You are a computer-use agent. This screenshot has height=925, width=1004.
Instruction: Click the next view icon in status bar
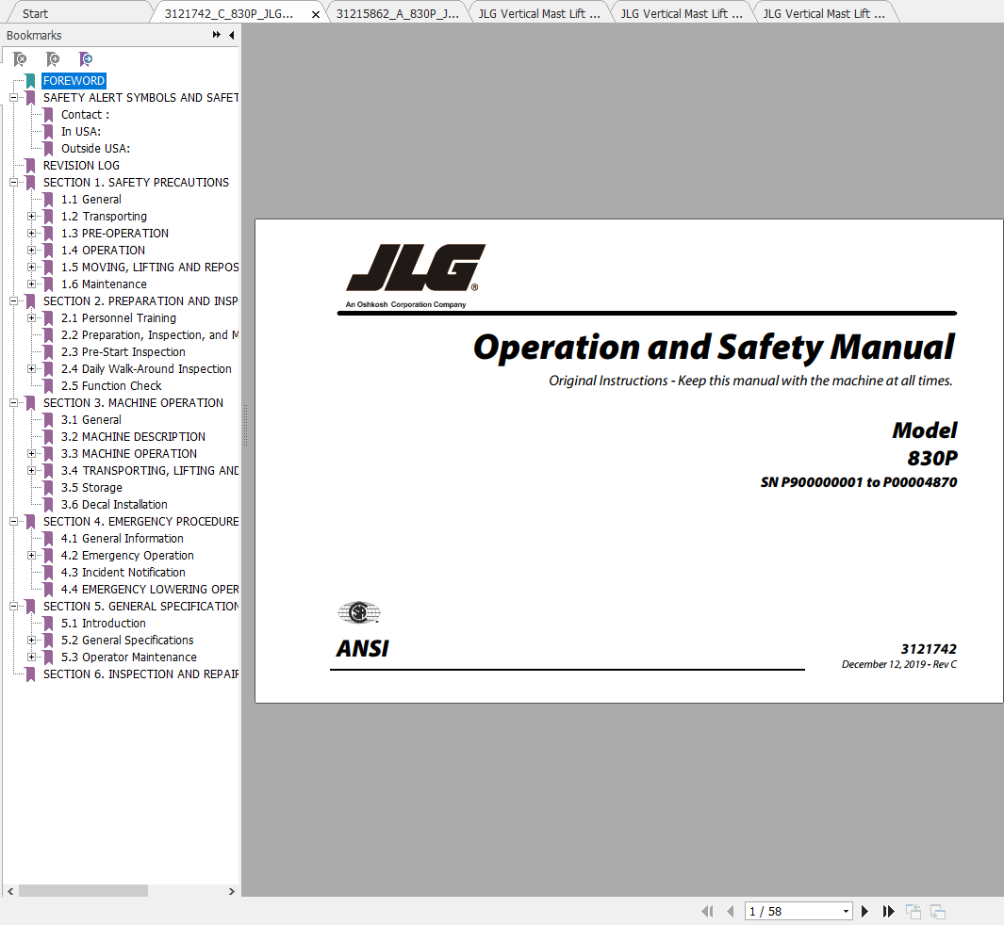pos(938,911)
